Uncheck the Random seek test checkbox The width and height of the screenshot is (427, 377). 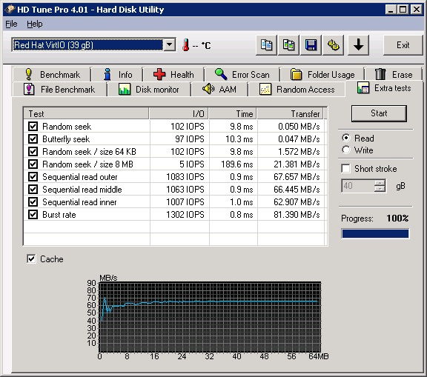(x=33, y=126)
